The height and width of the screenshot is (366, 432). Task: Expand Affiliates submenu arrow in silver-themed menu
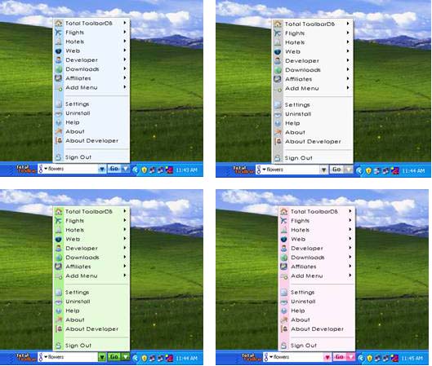pos(348,78)
